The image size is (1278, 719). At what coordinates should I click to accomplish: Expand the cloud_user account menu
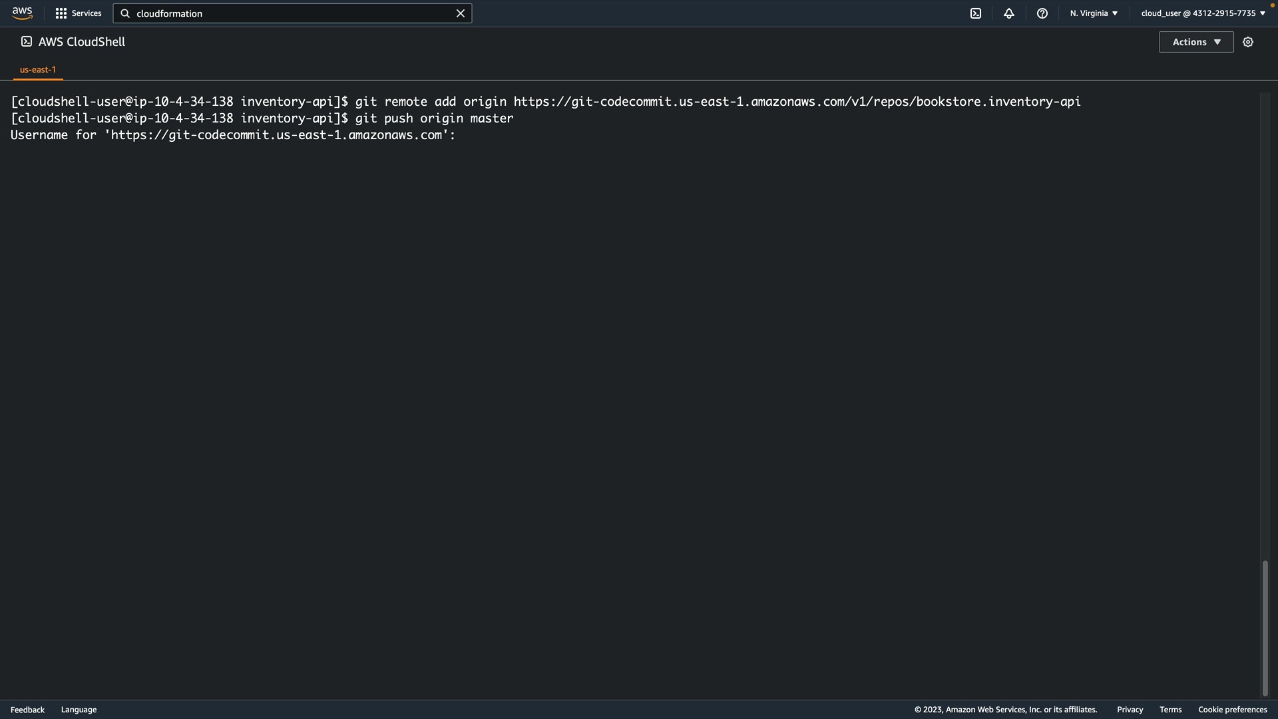pyautogui.click(x=1203, y=13)
